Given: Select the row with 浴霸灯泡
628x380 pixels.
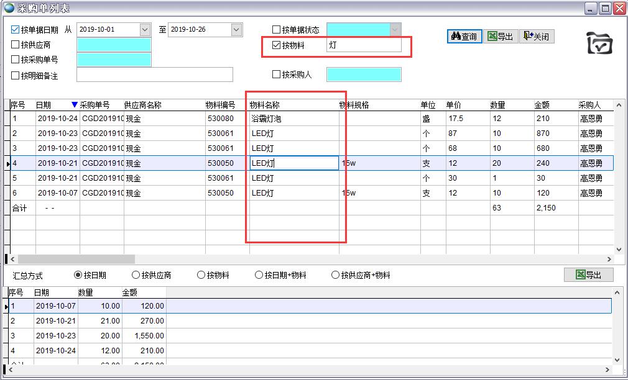Looking at the screenshot, I should (x=266, y=119).
